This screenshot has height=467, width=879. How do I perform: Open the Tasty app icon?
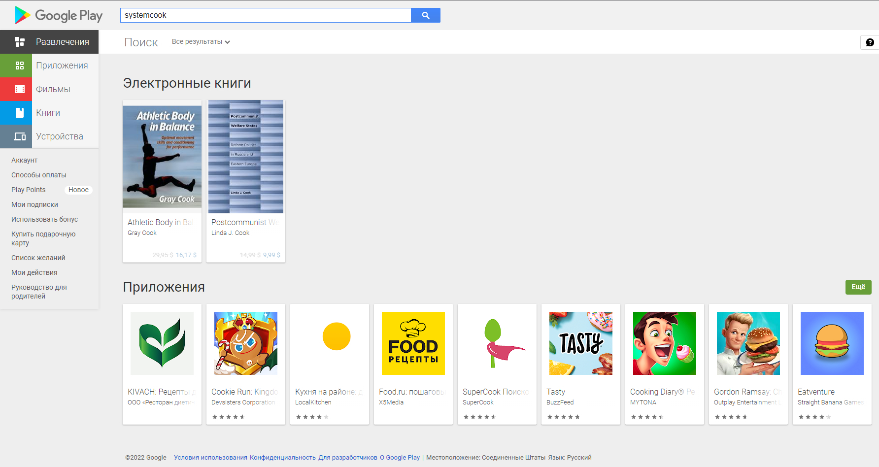pyautogui.click(x=581, y=343)
